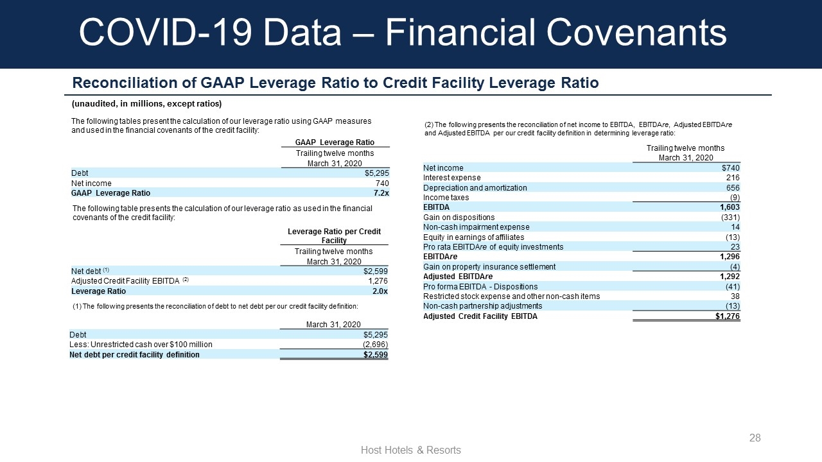The width and height of the screenshot is (822, 462).
Task: Select the '$1,276' Adjusted Credit Facility EBITDA total
Action: [728, 316]
